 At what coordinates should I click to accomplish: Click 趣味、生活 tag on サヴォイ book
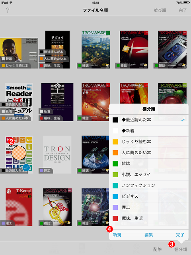(x=51, y=65)
